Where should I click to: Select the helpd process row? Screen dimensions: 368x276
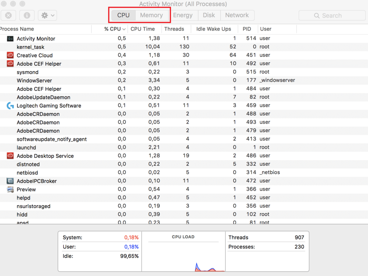pos(184,198)
